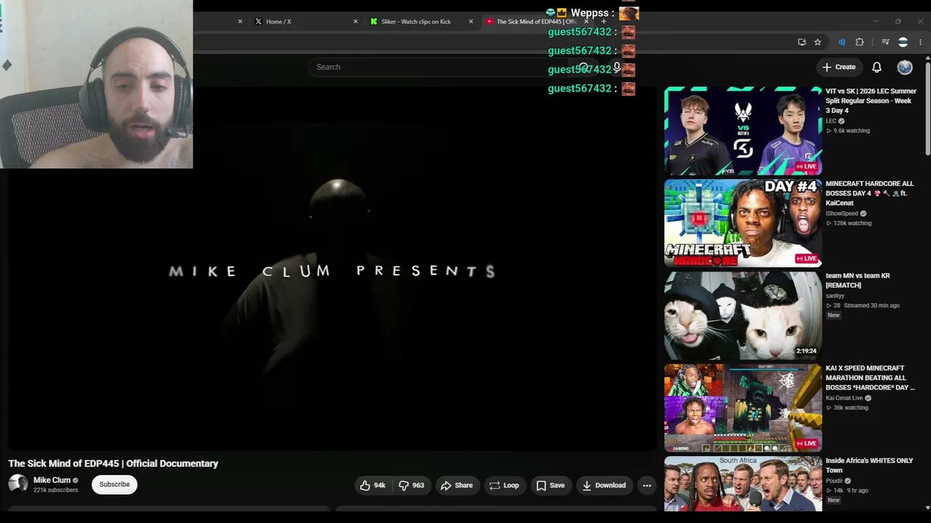The width and height of the screenshot is (931, 523).
Task: Like the video with 94k likes
Action: (372, 485)
